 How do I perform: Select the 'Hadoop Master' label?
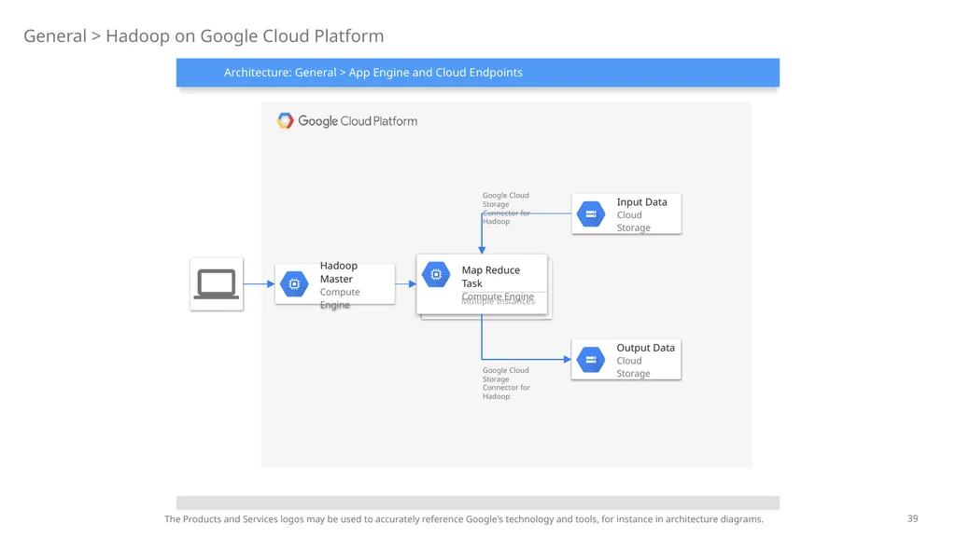coord(338,272)
